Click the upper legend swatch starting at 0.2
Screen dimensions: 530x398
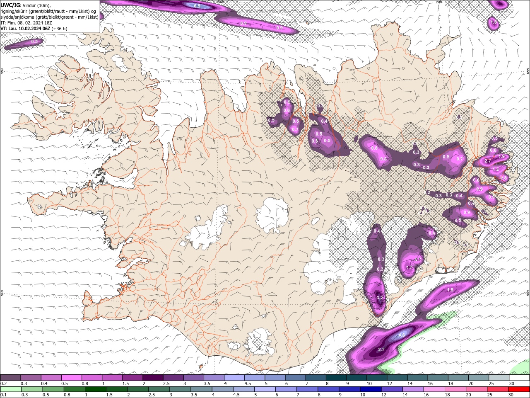point(10,378)
